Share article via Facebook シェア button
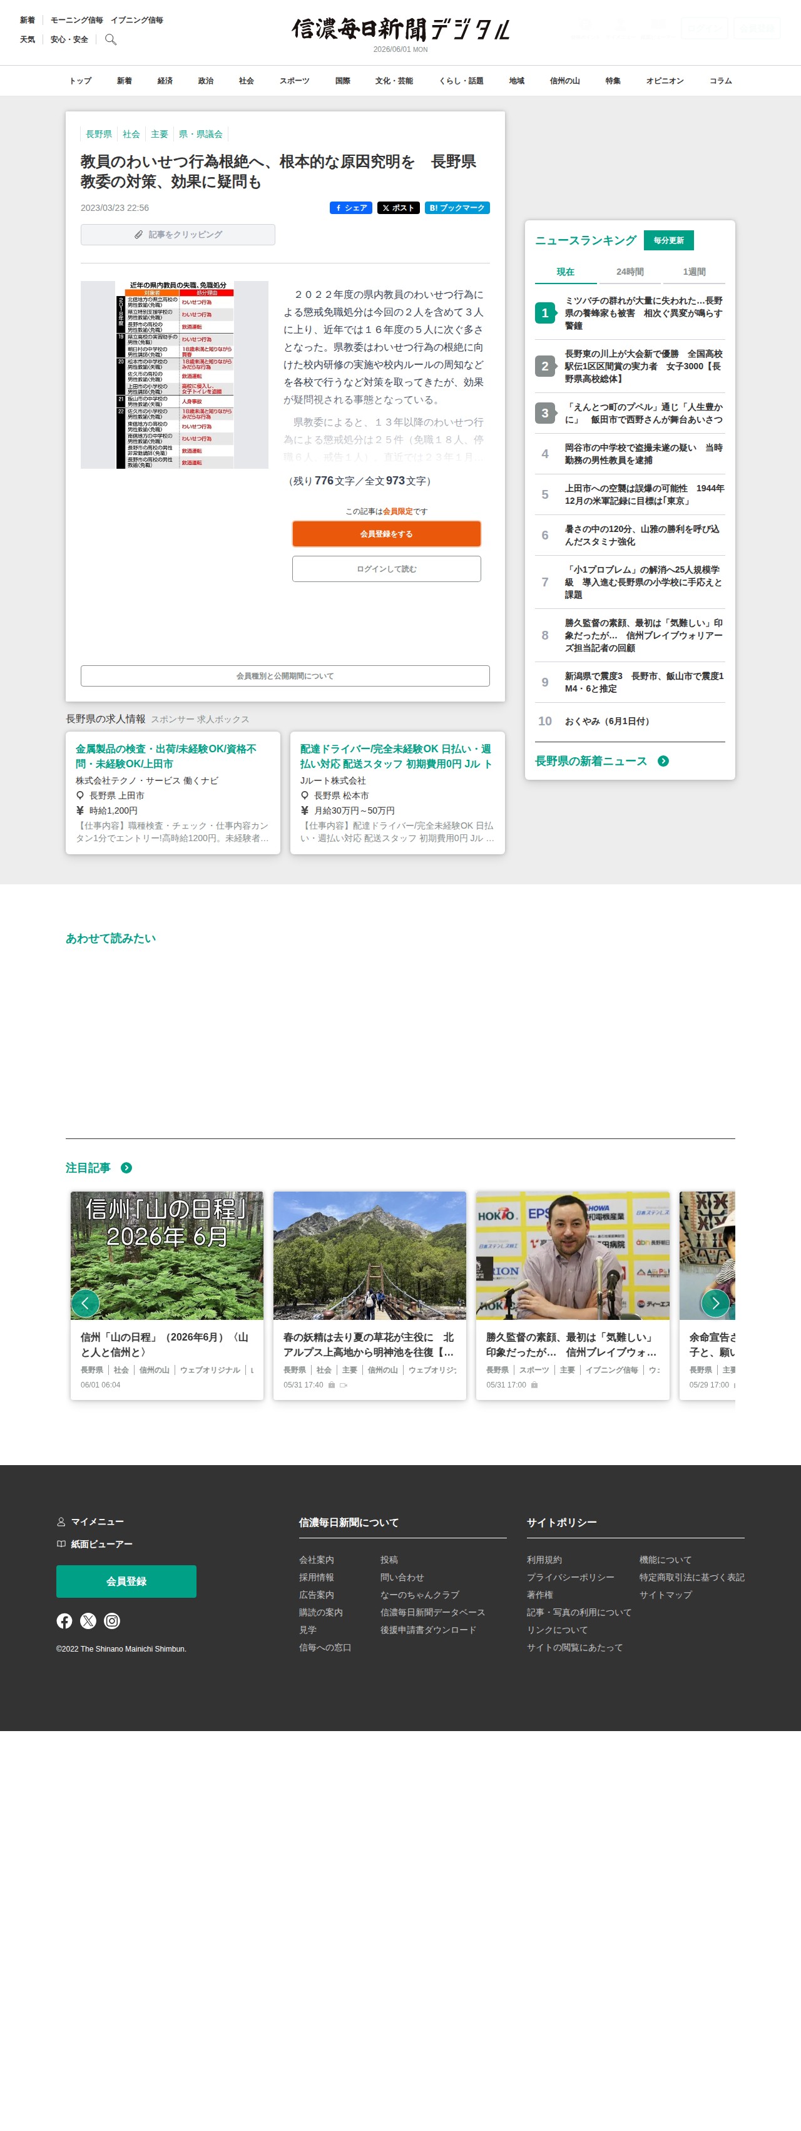Image resolution: width=801 pixels, height=2131 pixels. pyautogui.click(x=351, y=208)
